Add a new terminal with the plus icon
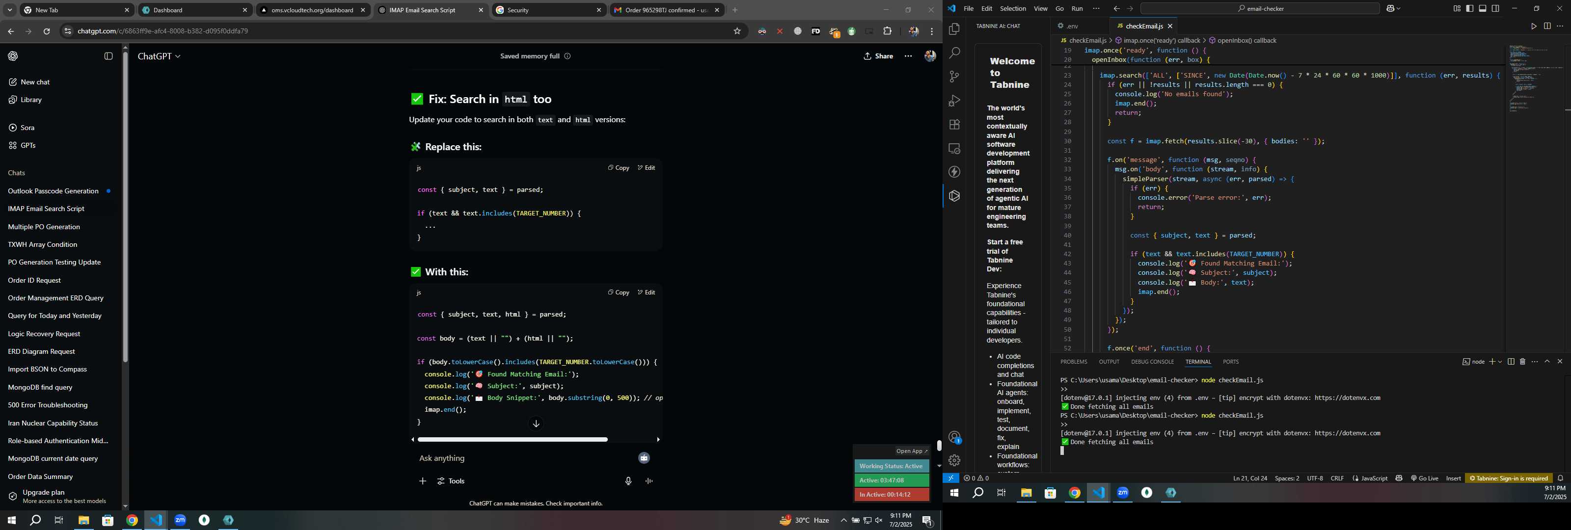This screenshot has width=1571, height=530. tap(1492, 362)
